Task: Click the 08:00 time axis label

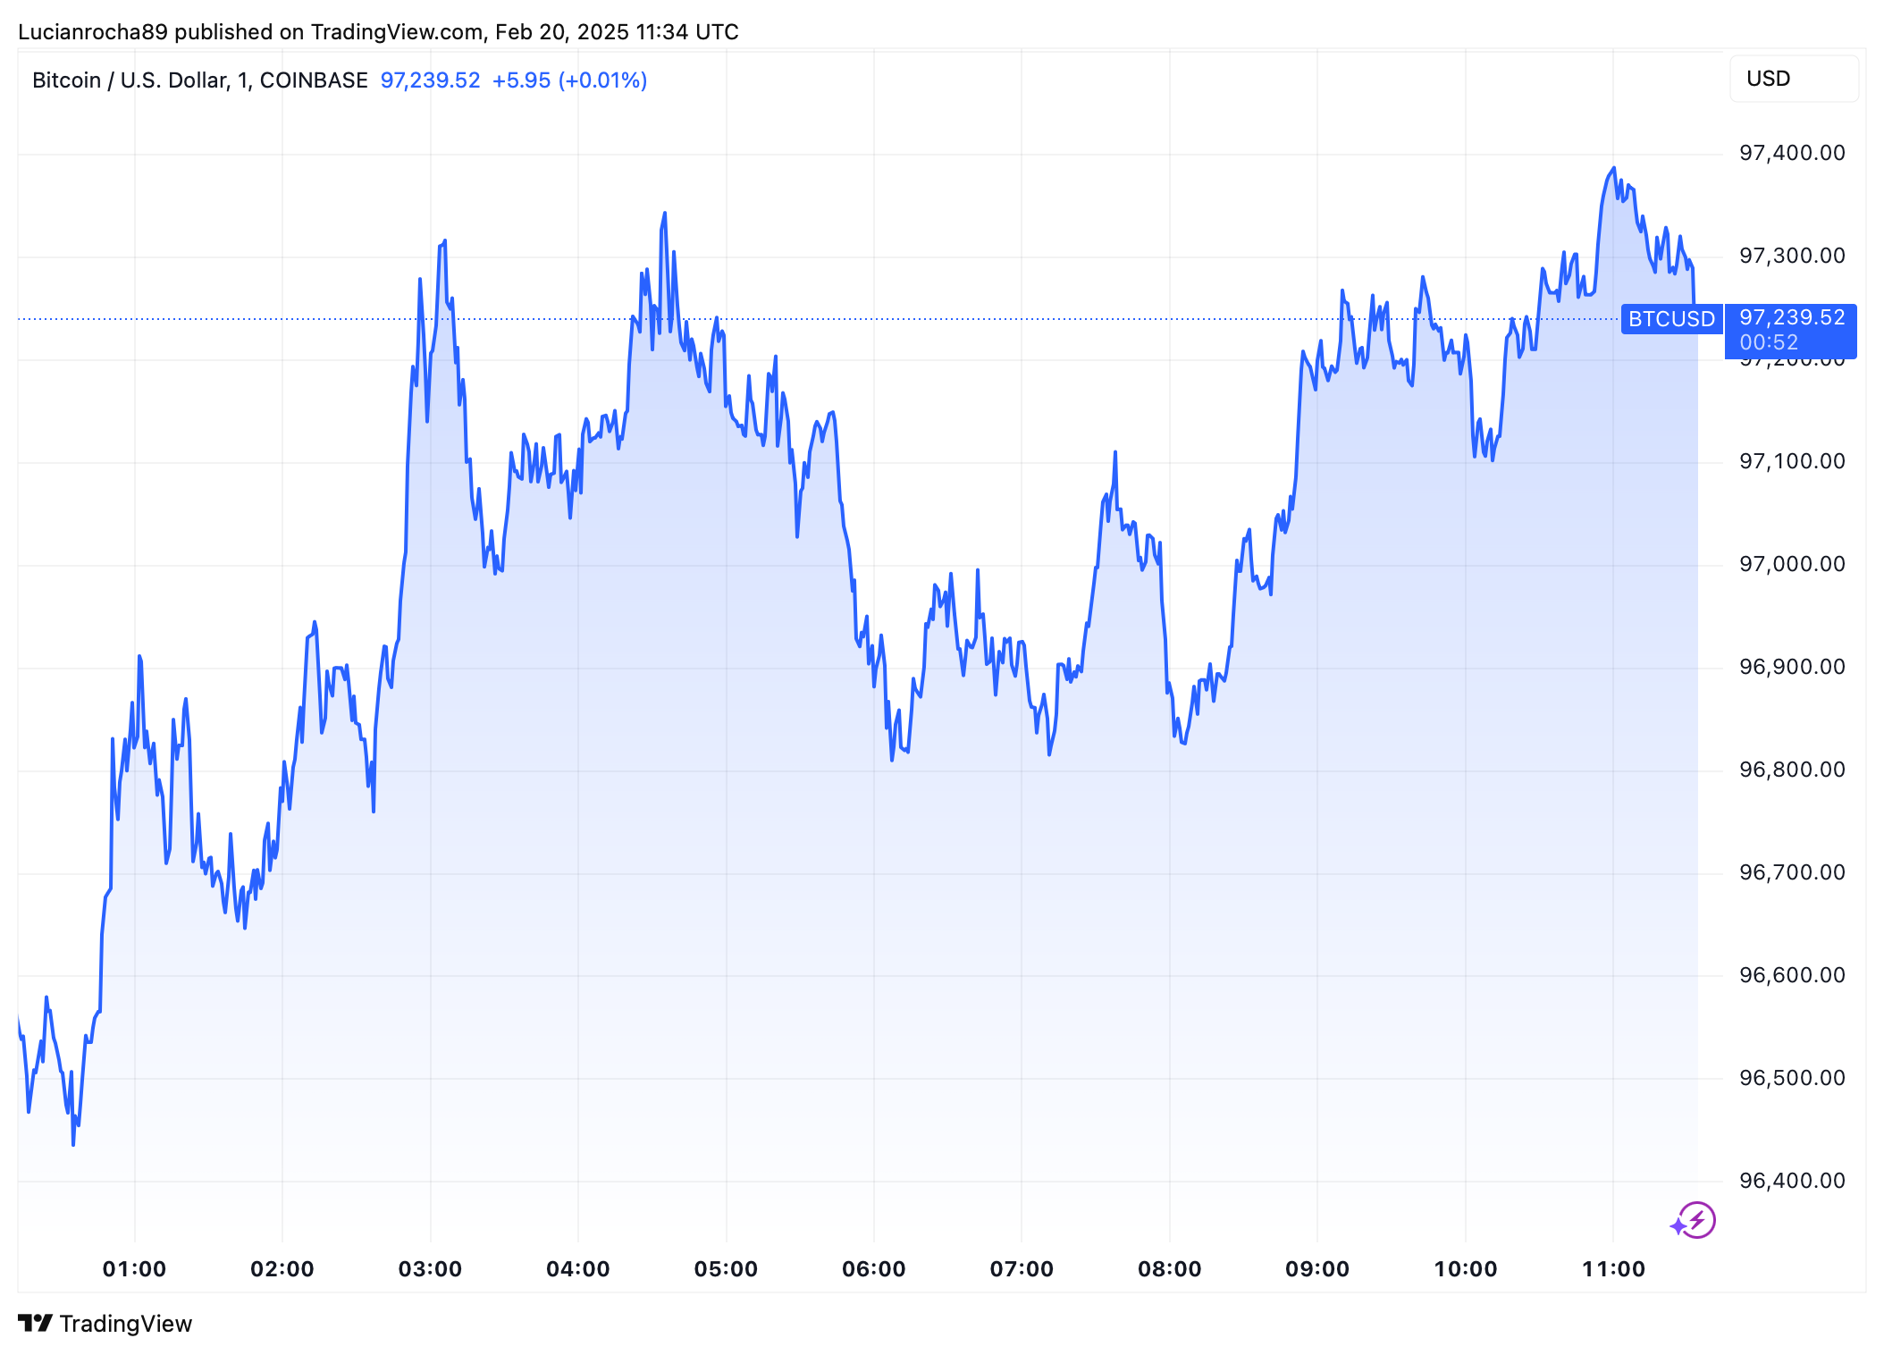Action: tap(1170, 1269)
